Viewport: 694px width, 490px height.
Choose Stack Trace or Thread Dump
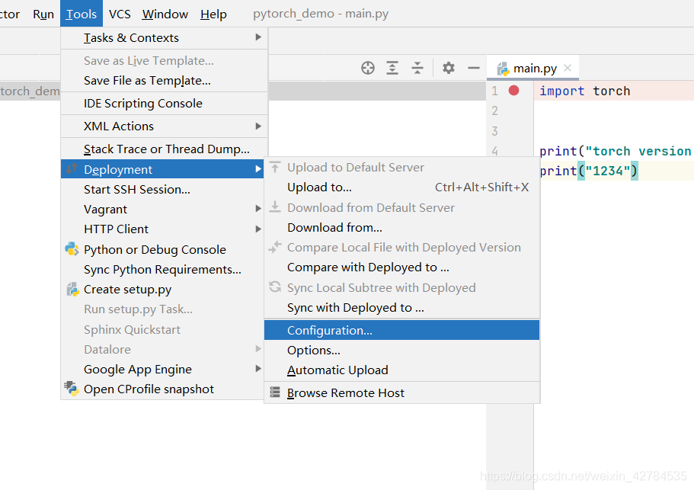[x=165, y=149]
